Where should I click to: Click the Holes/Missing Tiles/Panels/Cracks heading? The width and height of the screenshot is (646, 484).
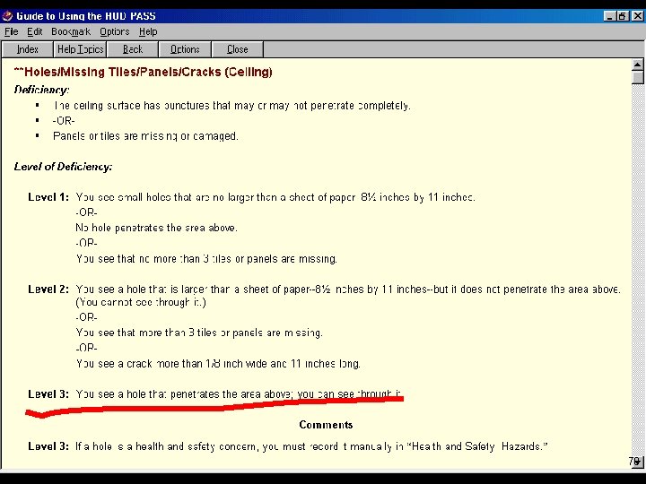point(143,72)
